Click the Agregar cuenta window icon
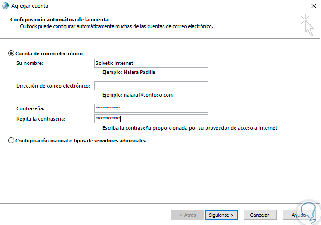The height and width of the screenshot is (225, 321). tap(6, 6)
